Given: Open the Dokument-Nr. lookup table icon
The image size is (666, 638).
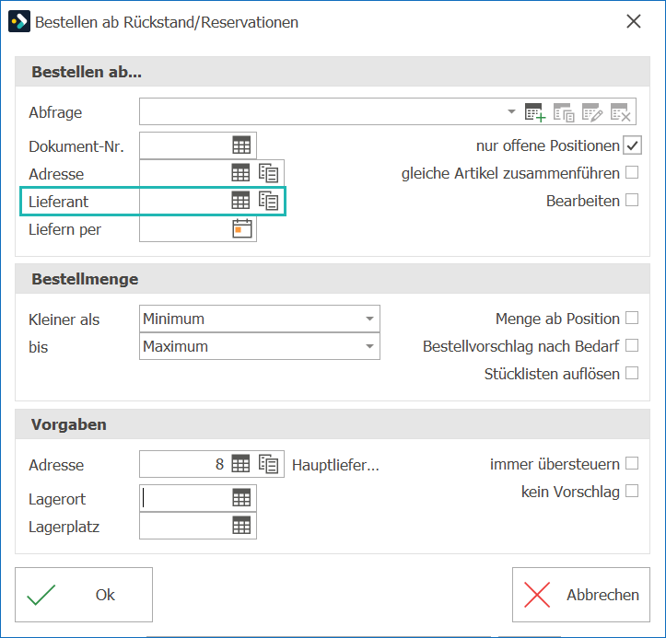Looking at the screenshot, I should pyautogui.click(x=241, y=145).
